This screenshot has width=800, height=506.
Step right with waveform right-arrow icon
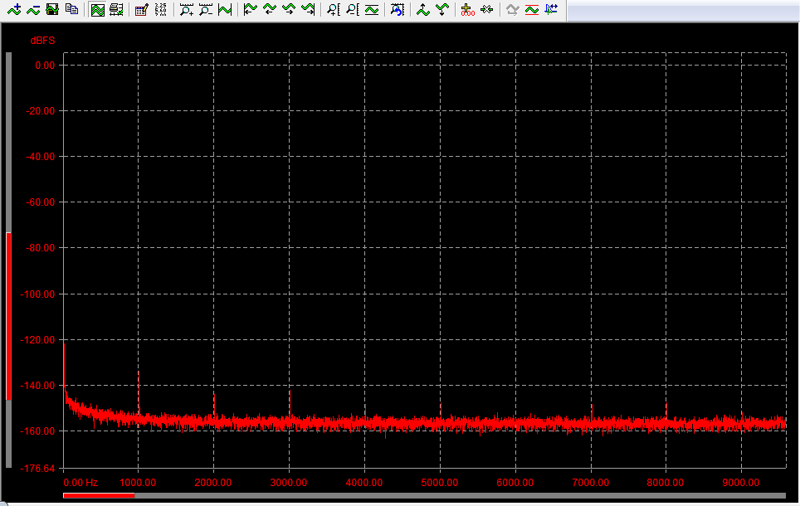[288, 9]
